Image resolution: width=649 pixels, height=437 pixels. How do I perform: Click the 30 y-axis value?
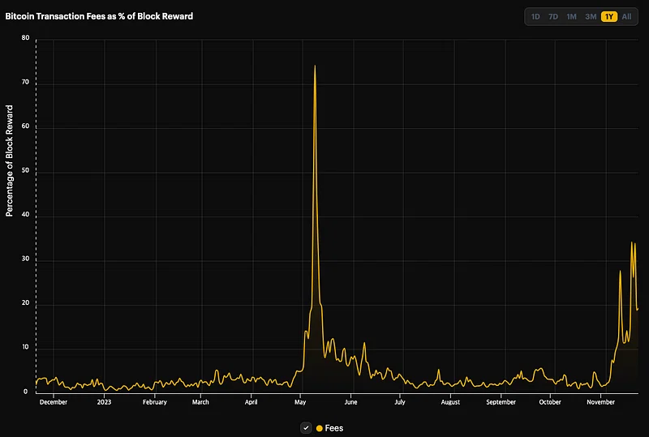[x=25, y=259]
